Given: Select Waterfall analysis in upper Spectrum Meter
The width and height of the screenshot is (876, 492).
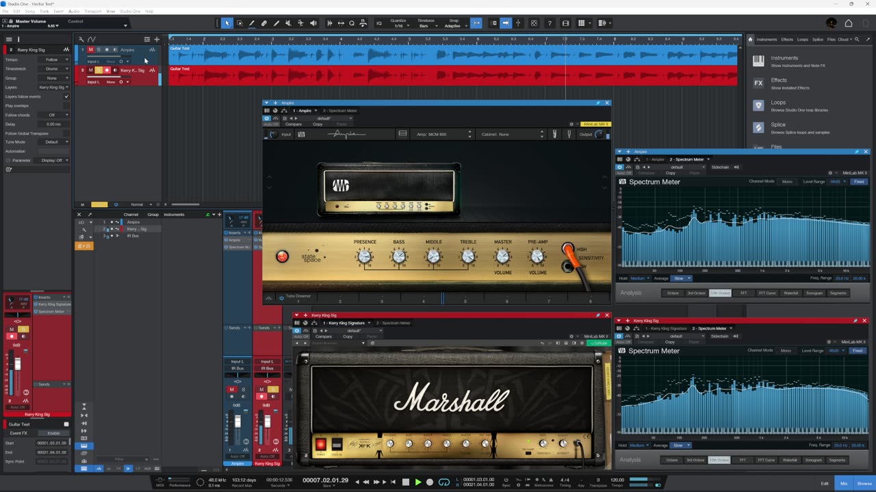Looking at the screenshot, I should (790, 293).
